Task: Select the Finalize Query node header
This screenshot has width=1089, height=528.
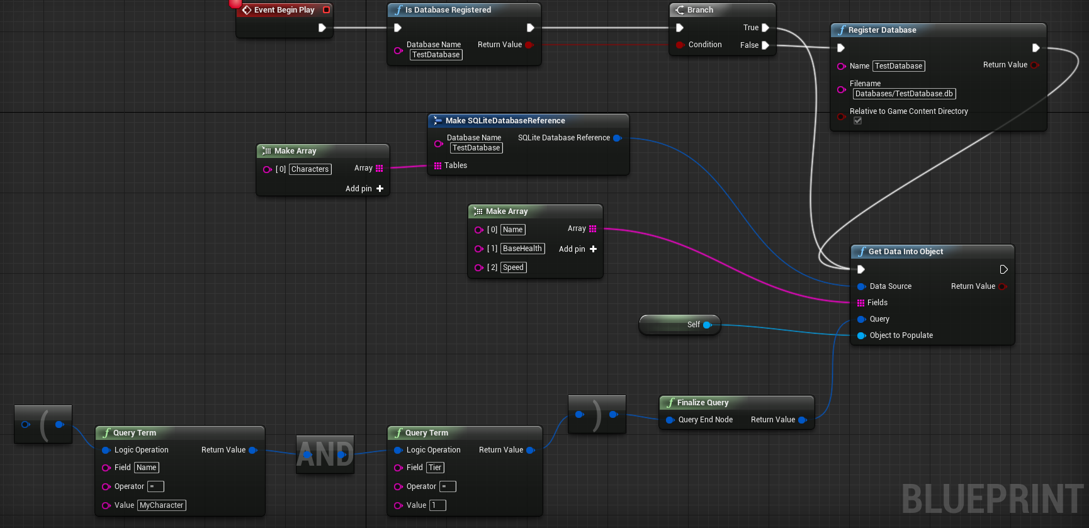Action: (x=736, y=403)
